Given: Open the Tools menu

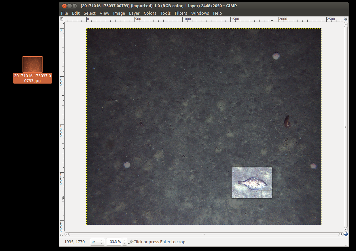Looking at the screenshot, I should pos(166,13).
